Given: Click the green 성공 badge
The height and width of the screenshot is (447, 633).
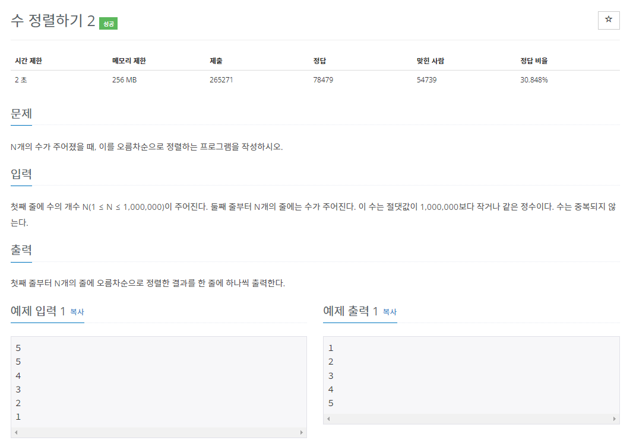Looking at the screenshot, I should (x=108, y=24).
